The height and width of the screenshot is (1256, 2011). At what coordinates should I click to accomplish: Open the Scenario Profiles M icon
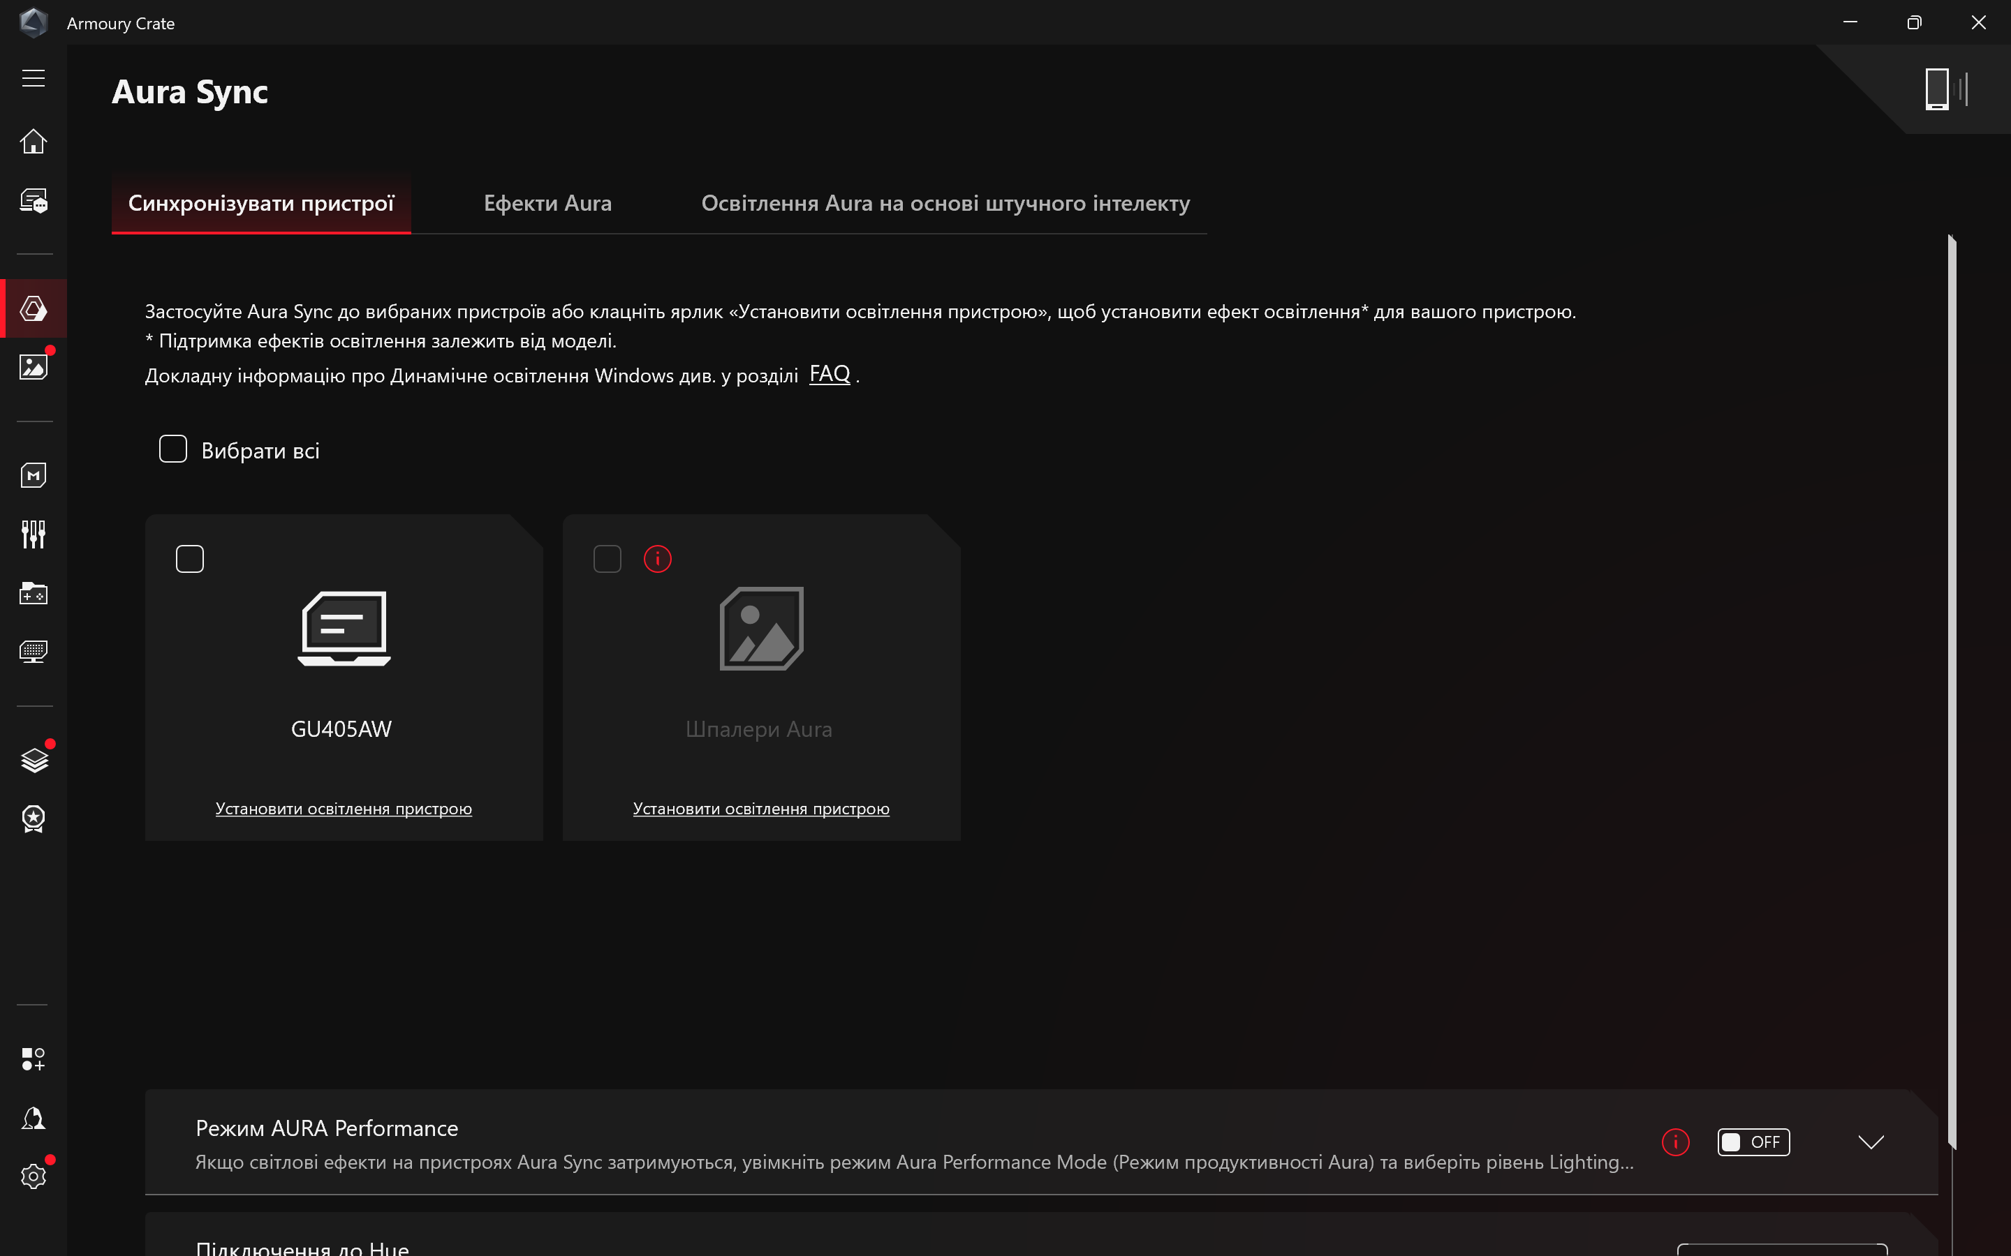tap(34, 475)
